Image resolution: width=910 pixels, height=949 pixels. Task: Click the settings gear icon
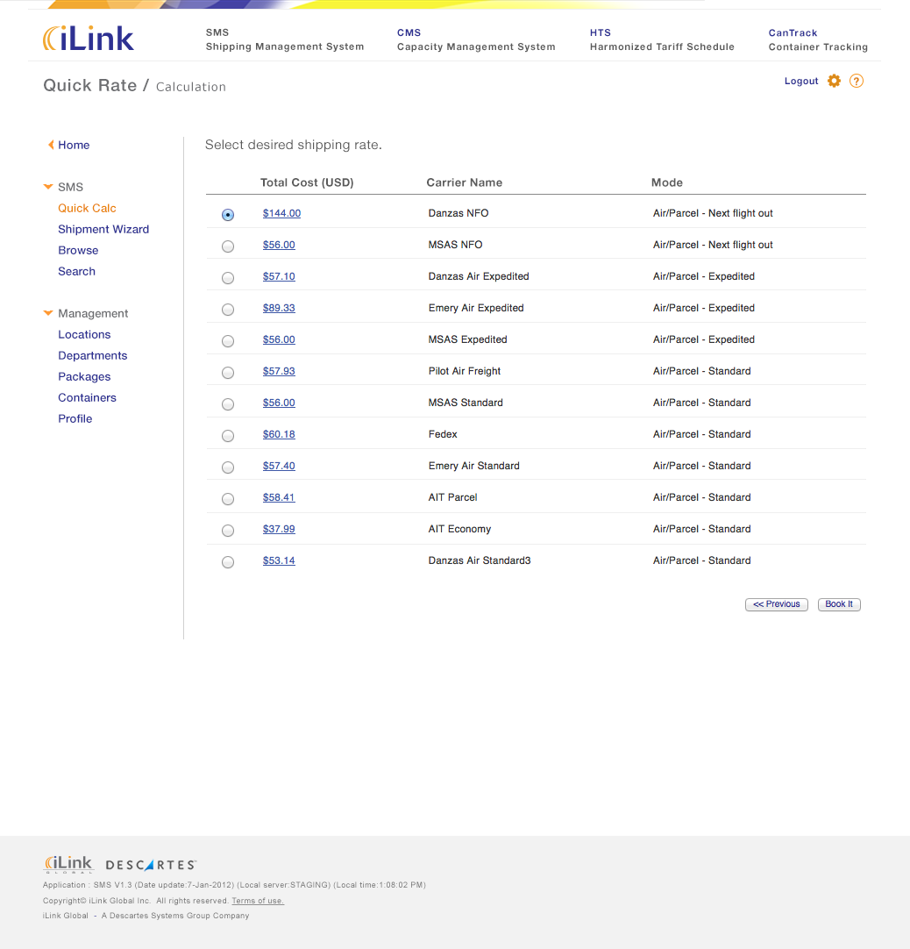click(x=834, y=81)
